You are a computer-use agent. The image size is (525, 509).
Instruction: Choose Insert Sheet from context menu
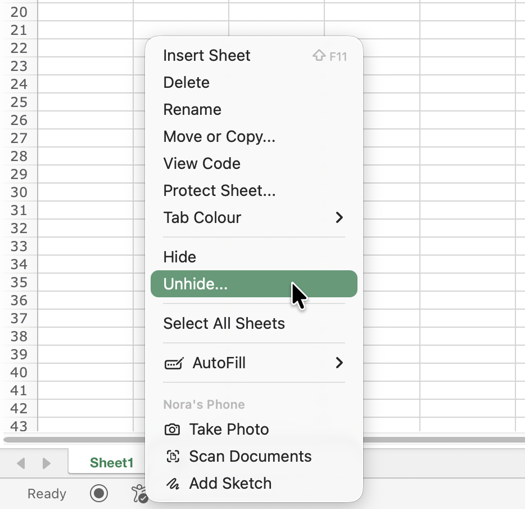point(207,56)
